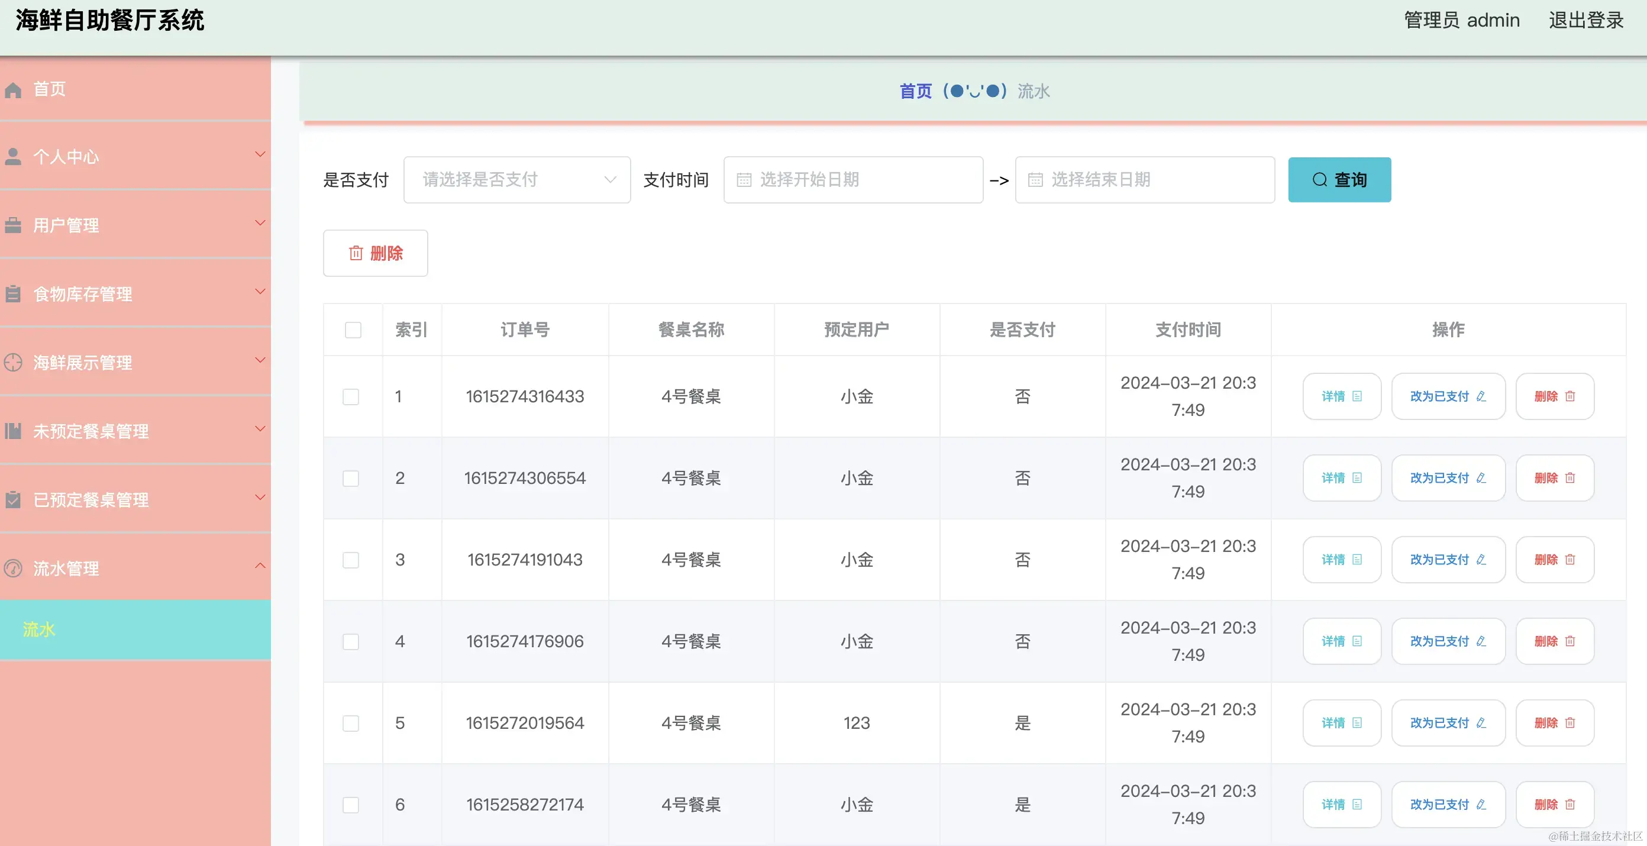This screenshot has width=1647, height=846.
Task: Click the home icon in the sidebar
Action: pos(13,90)
